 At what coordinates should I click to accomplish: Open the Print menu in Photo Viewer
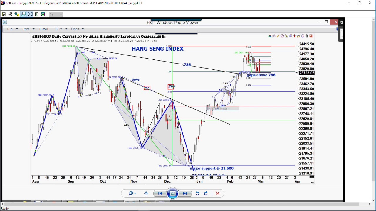pos(26,29)
